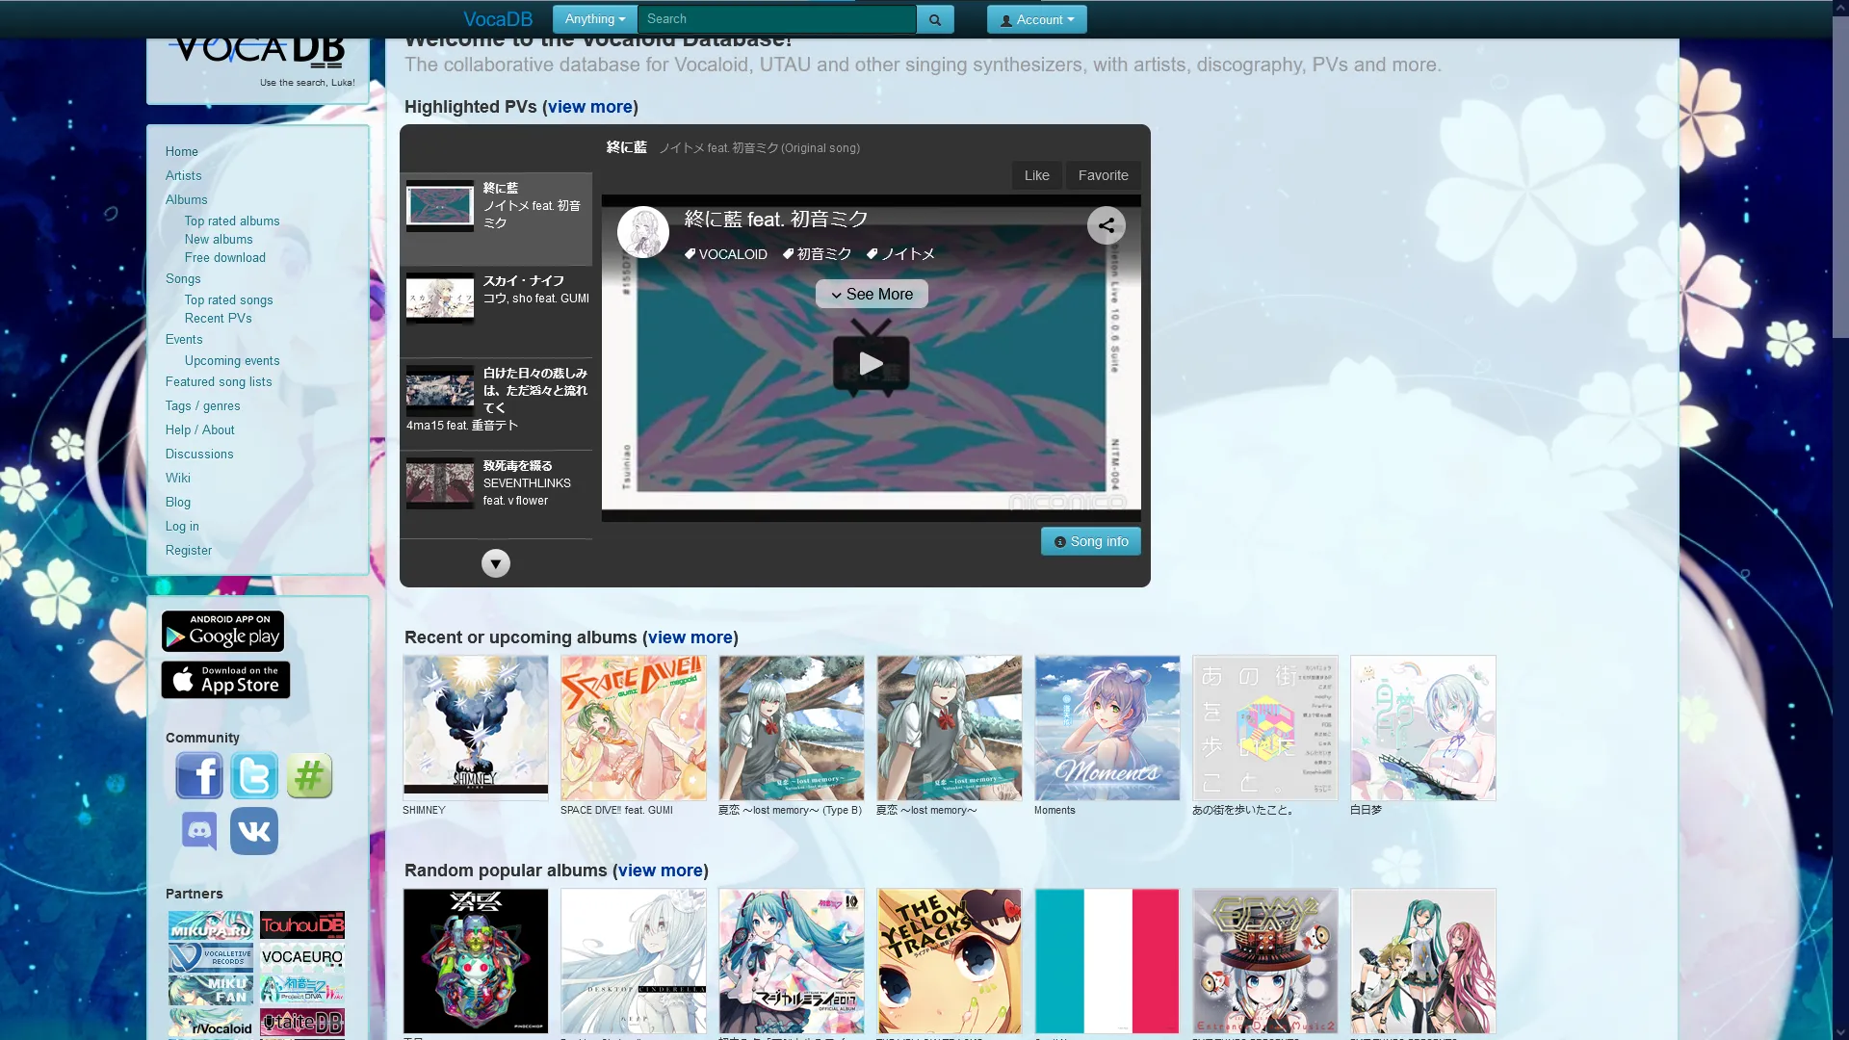The height and width of the screenshot is (1040, 1849).
Task: Click the magnifier search button
Action: [x=934, y=19]
